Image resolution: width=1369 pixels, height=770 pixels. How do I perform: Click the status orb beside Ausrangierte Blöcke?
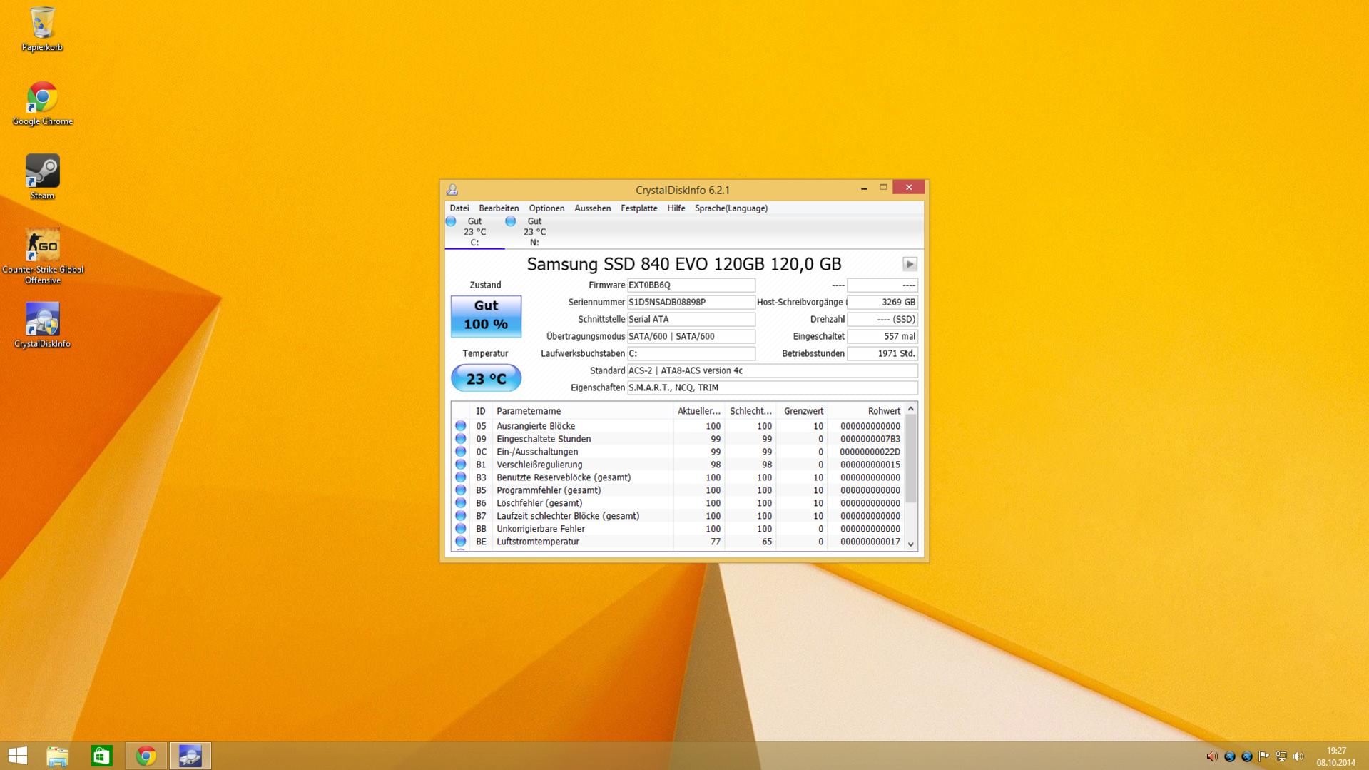[x=461, y=426]
